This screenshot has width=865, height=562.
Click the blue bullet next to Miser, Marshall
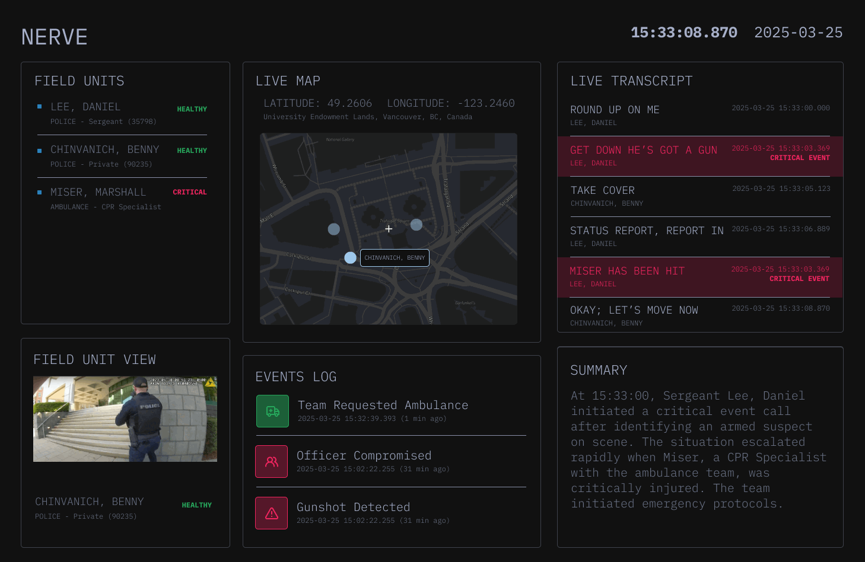click(x=40, y=192)
